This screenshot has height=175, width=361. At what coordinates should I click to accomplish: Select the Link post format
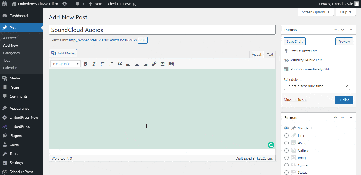click(287, 136)
